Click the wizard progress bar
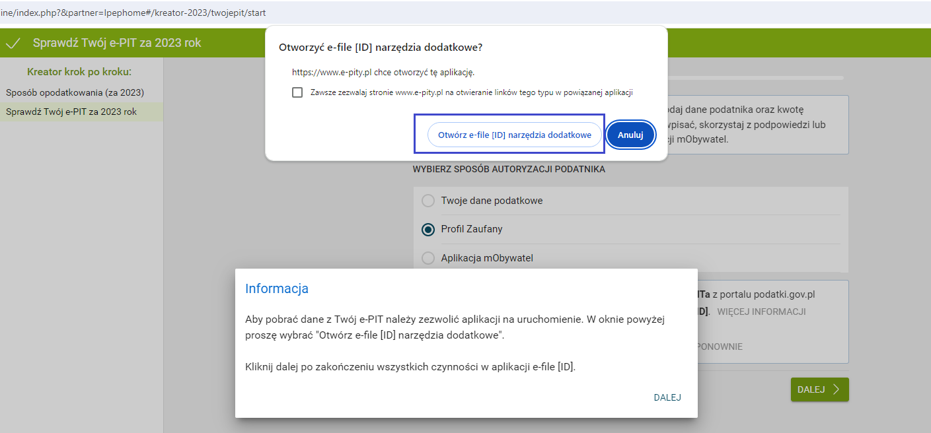Viewport: 931px width, 433px height. click(x=755, y=78)
